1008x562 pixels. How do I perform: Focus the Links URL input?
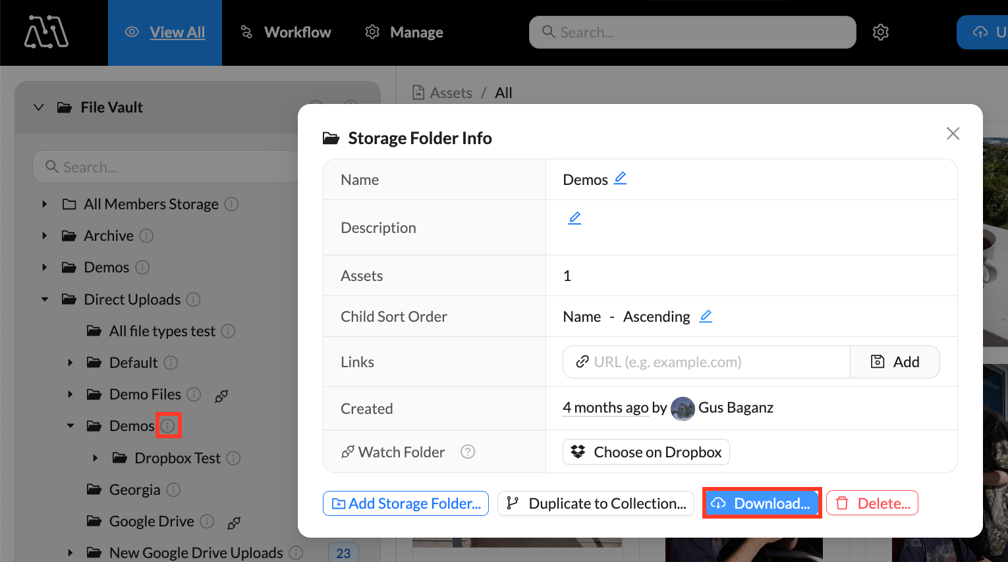pyautogui.click(x=706, y=362)
